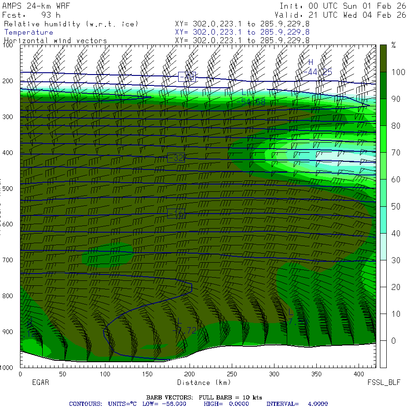Image resolution: width=409 pixels, height=409 pixels.
Task: Pick the light green colorbar segment between 60 and 70
Action: click(383, 166)
